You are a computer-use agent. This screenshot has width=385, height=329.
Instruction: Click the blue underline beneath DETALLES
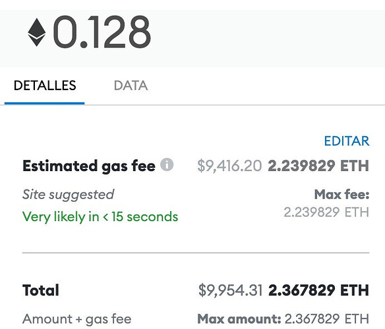click(44, 103)
